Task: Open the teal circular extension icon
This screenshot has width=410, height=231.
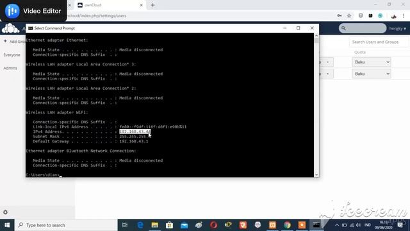Action: [380, 15]
